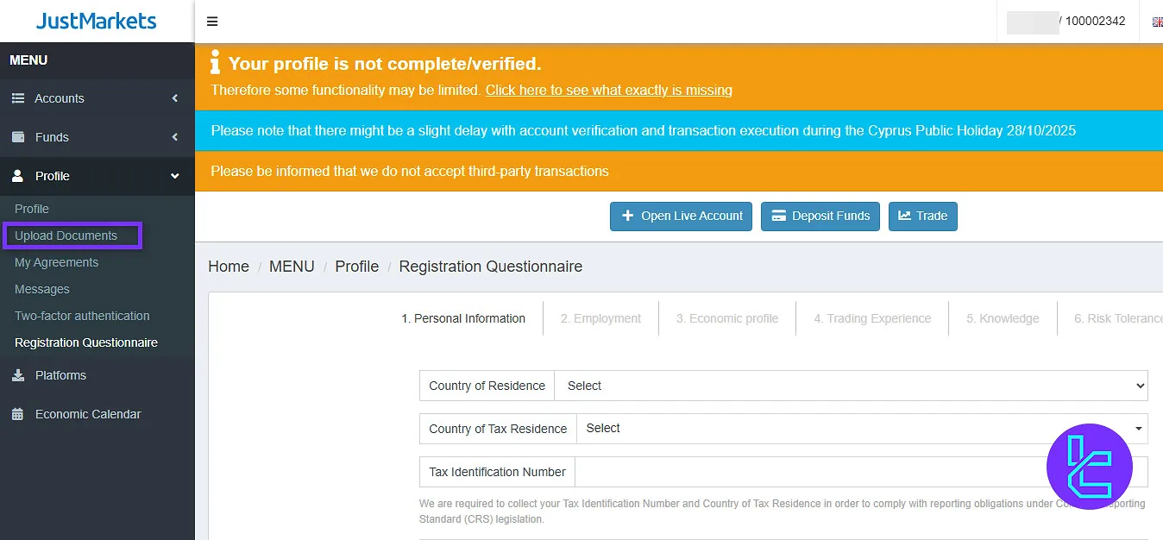Select the Trading Experience tab
1163x540 pixels.
pyautogui.click(x=871, y=318)
